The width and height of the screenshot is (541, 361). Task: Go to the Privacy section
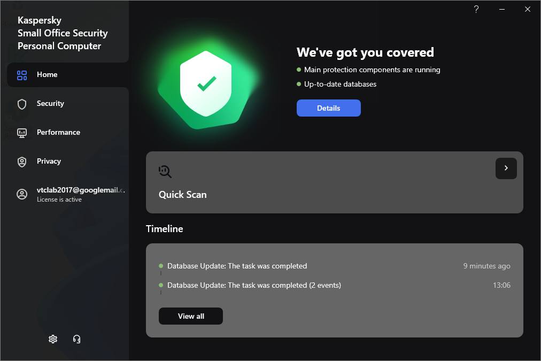pyautogui.click(x=49, y=162)
